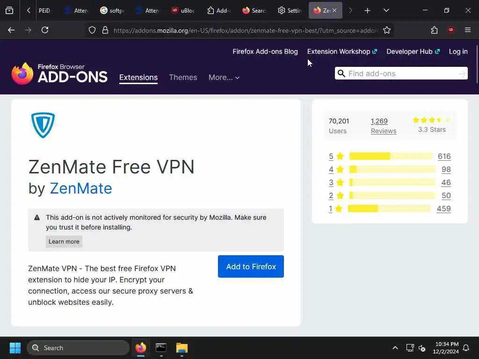Filter reviews by 5 stars bar
This screenshot has width=479, height=359.
point(391,156)
